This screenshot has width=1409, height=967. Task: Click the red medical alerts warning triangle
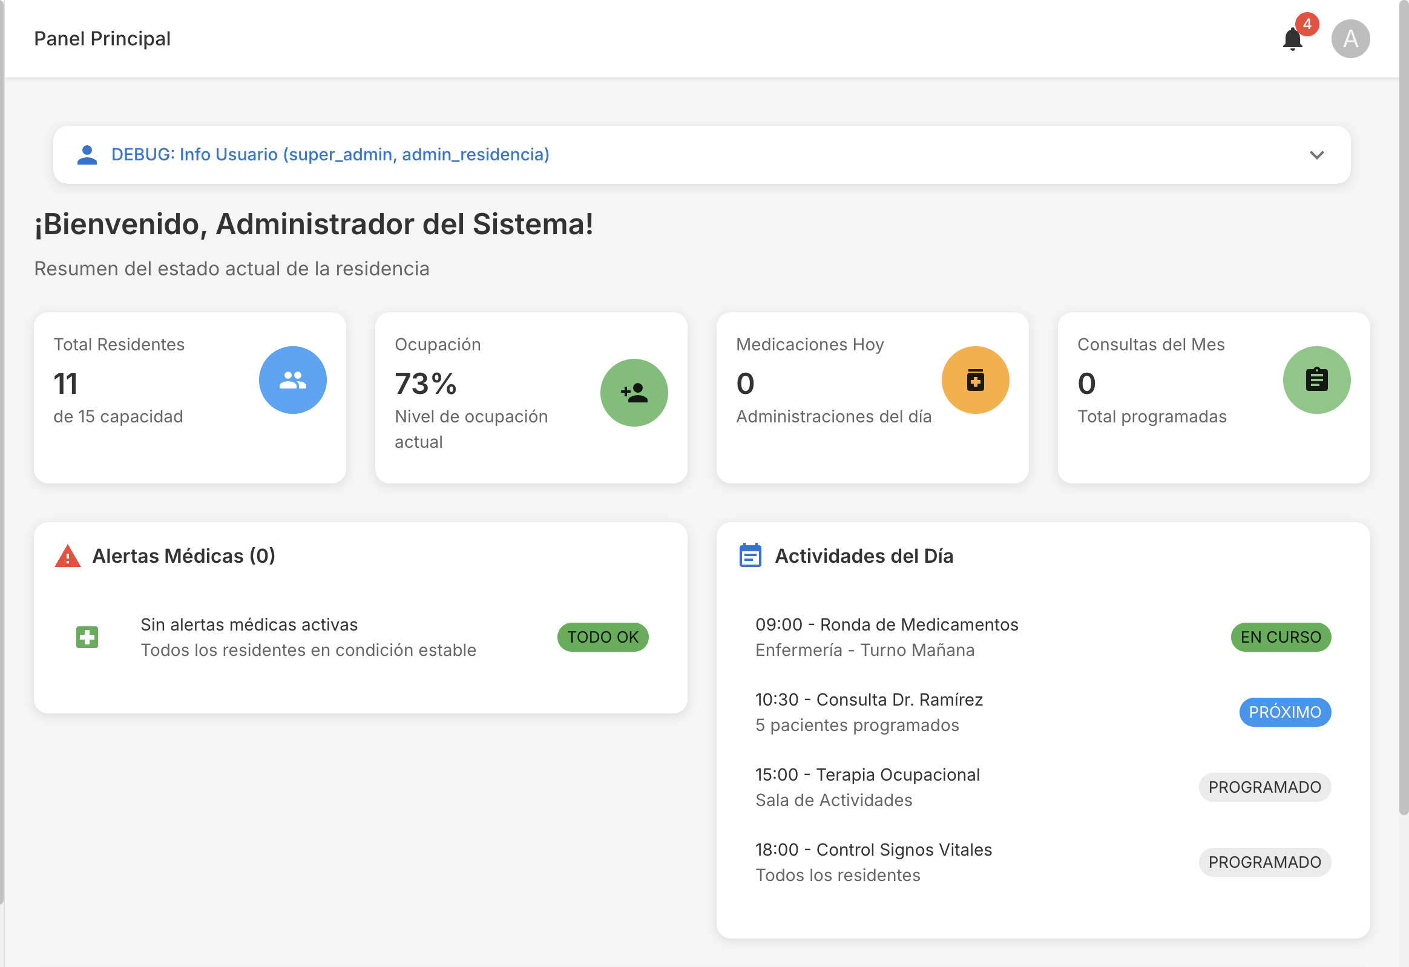tap(68, 556)
